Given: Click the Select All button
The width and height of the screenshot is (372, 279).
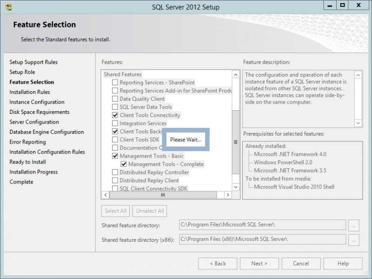Looking at the screenshot, I should 115,211.
